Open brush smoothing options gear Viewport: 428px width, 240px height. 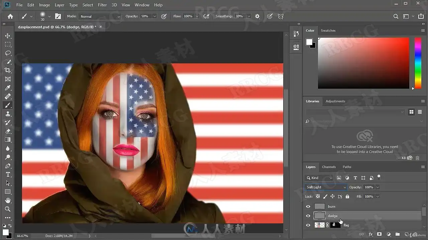257,16
